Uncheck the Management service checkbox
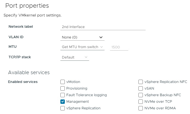190x114 pixels. pyautogui.click(x=63, y=102)
